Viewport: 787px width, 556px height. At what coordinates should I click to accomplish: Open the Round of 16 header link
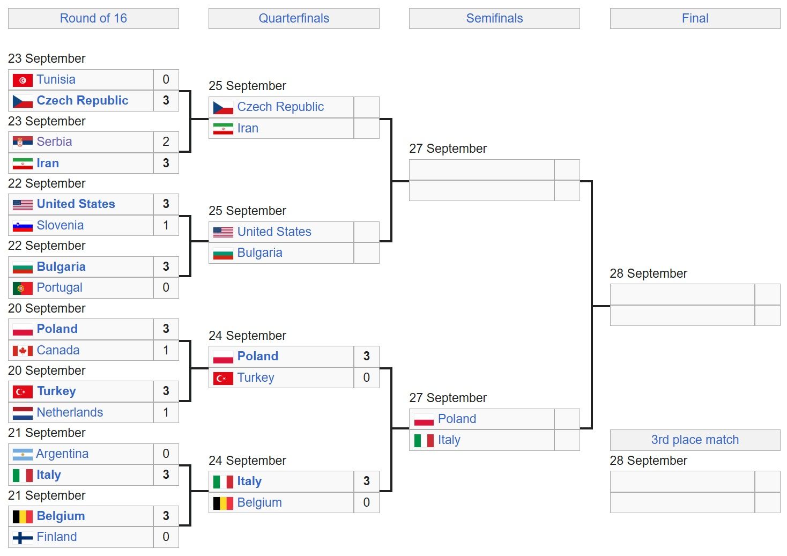pyautogui.click(x=93, y=18)
